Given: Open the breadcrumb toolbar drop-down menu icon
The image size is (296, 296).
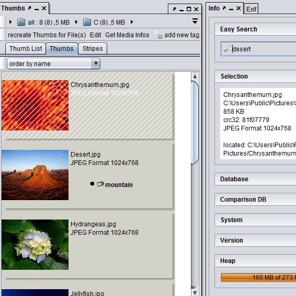Looking at the screenshot, I should pyautogui.click(x=195, y=21).
